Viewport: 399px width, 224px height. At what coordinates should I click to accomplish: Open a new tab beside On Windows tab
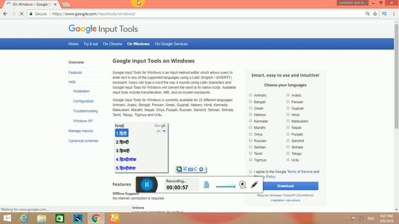66,4
